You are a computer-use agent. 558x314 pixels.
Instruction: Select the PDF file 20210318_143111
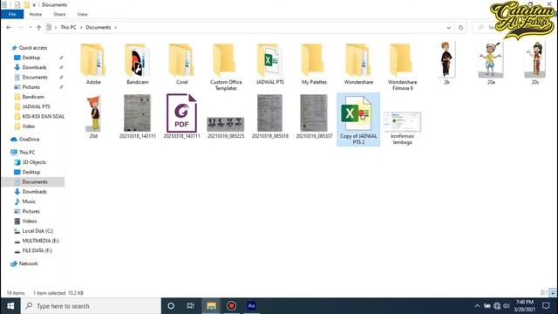click(181, 116)
